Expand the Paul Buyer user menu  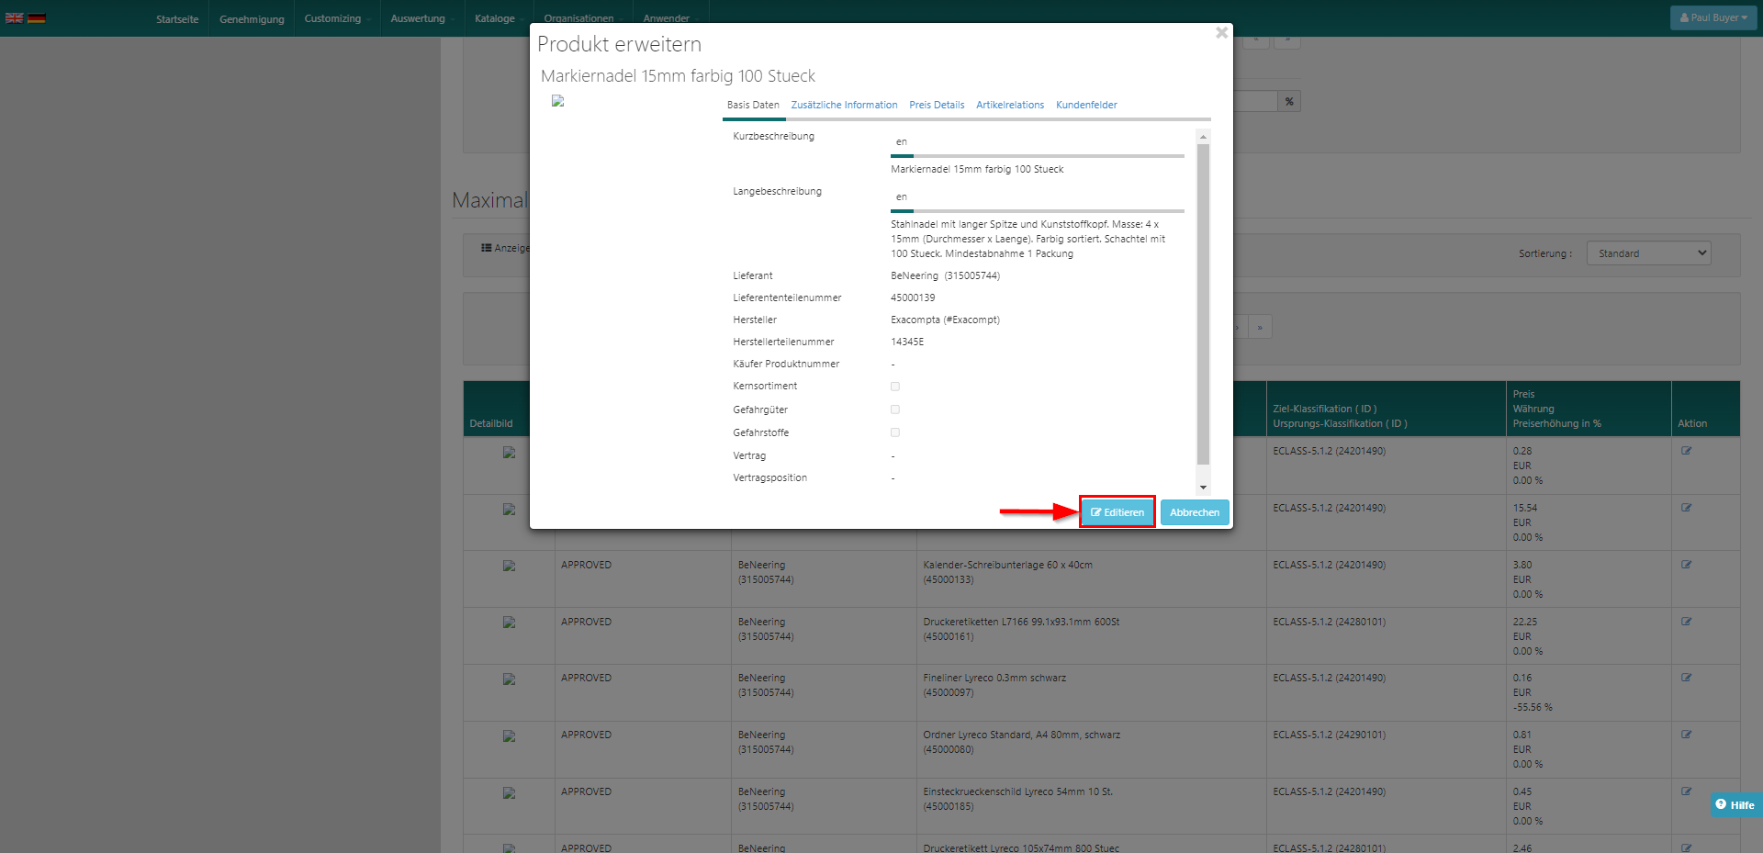(x=1713, y=17)
